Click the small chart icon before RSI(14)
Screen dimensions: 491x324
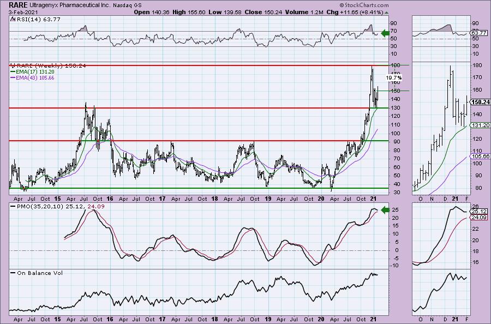point(13,19)
